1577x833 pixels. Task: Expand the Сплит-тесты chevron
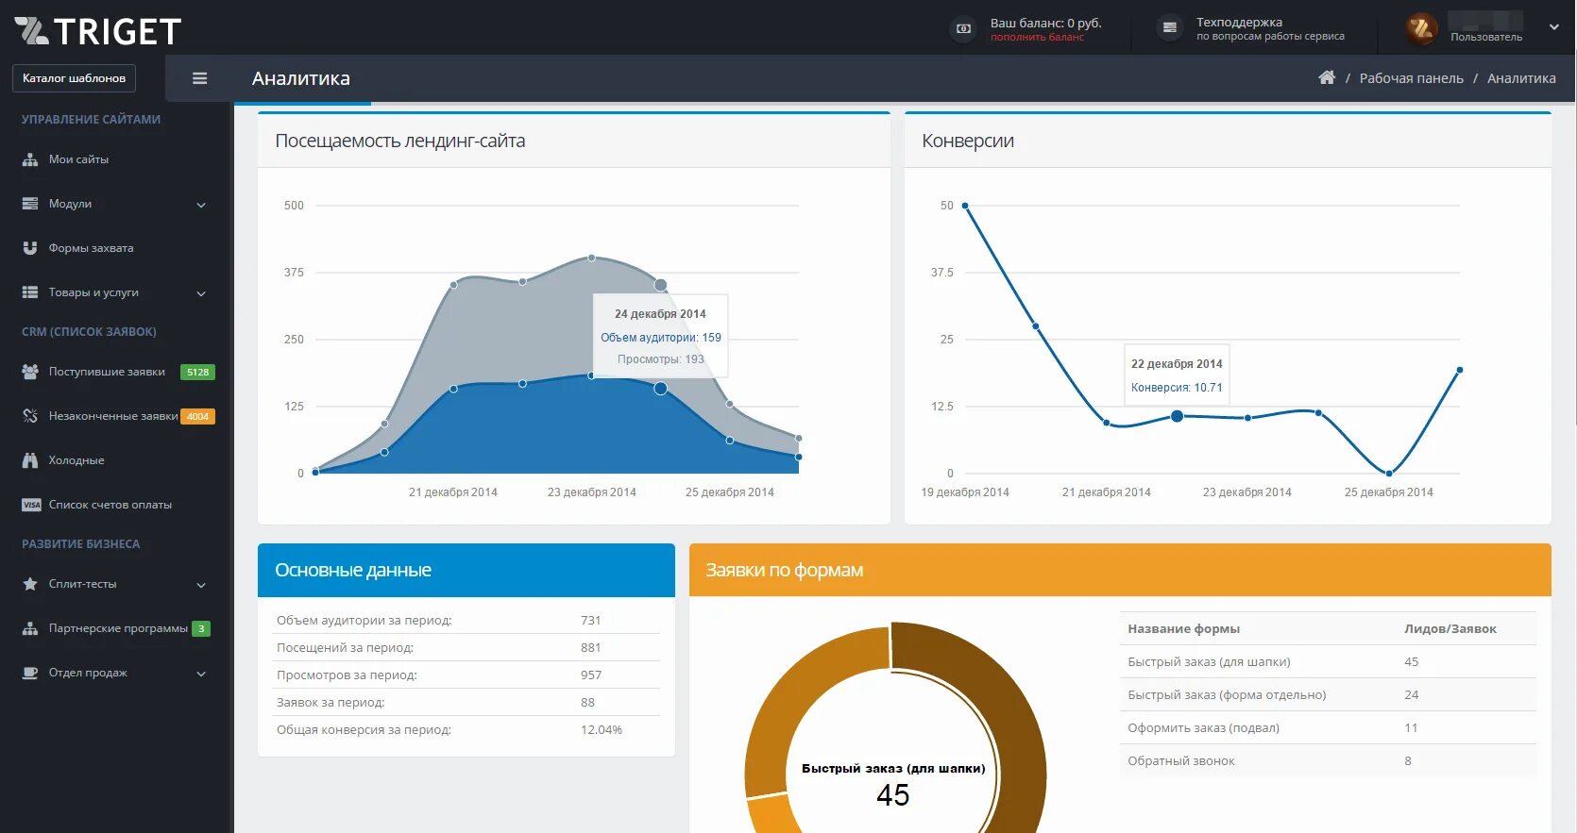coord(201,585)
